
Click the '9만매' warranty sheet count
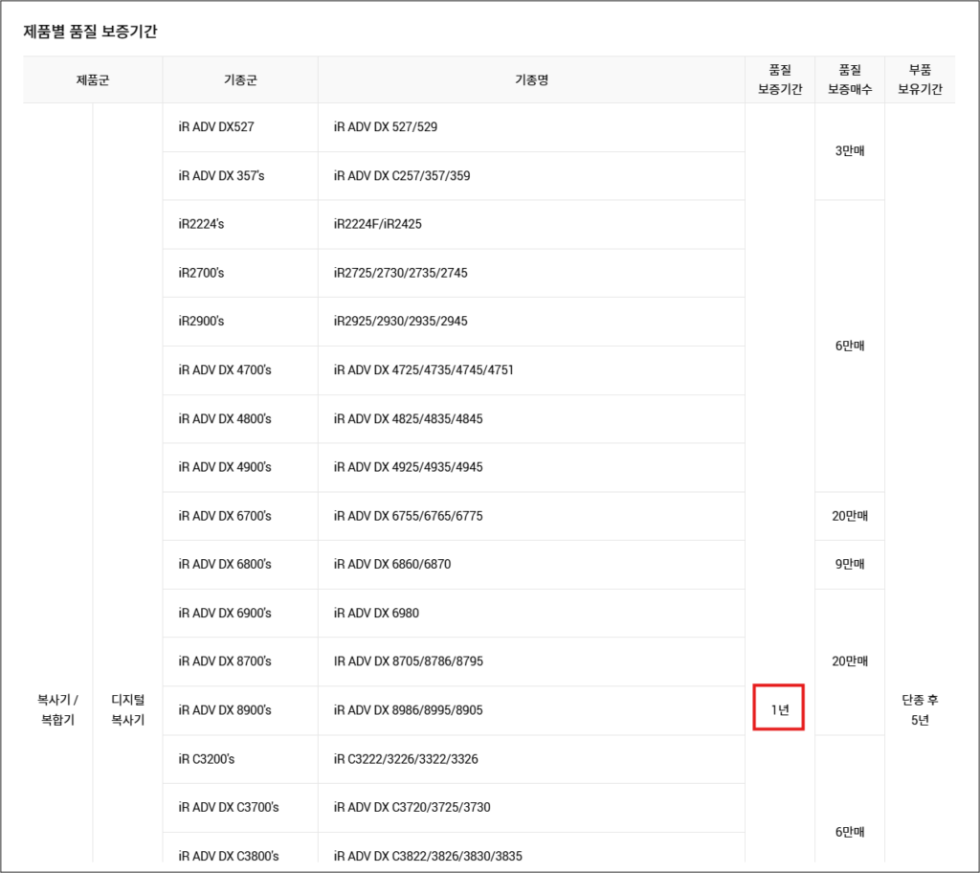pos(850,564)
